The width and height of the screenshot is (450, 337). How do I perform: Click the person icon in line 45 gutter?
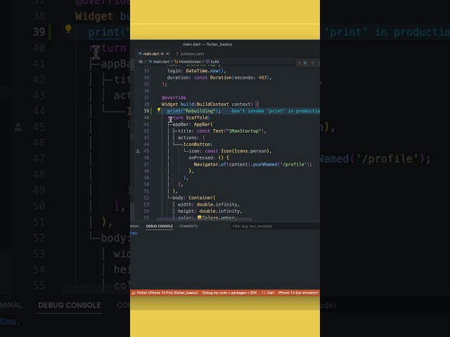click(x=138, y=151)
